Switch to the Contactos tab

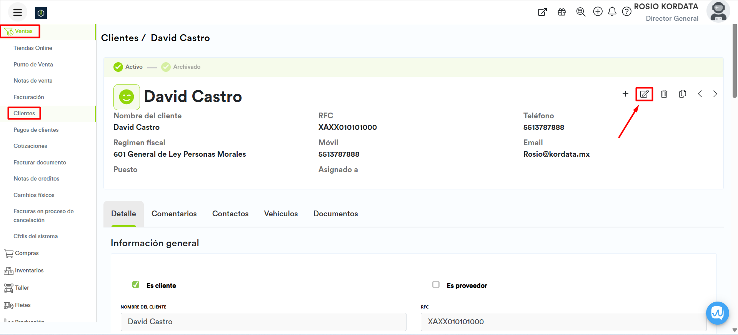(x=230, y=214)
